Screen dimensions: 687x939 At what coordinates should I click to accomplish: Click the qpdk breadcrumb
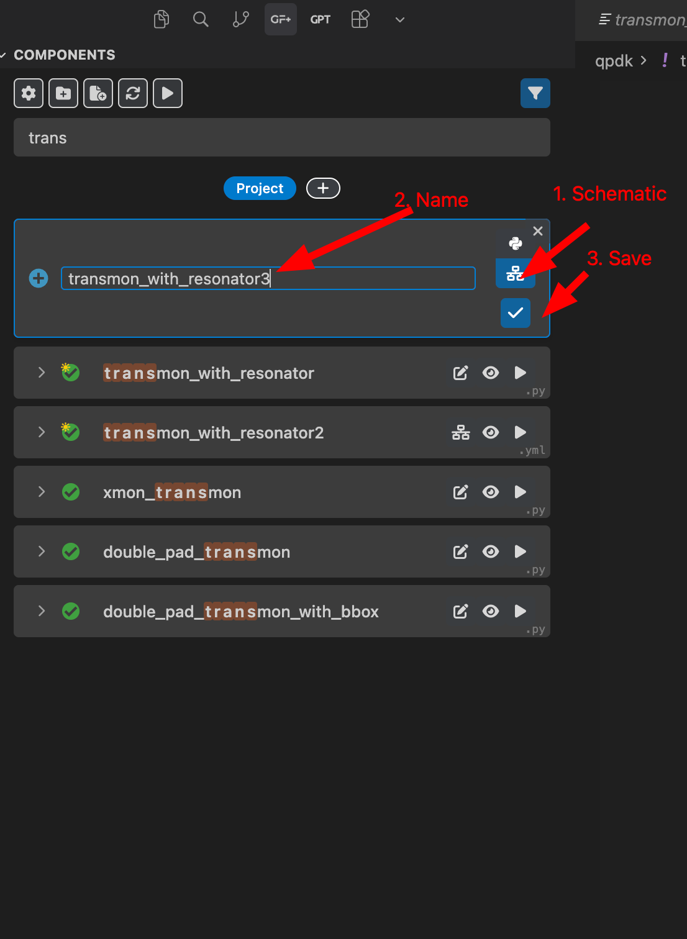[614, 61]
